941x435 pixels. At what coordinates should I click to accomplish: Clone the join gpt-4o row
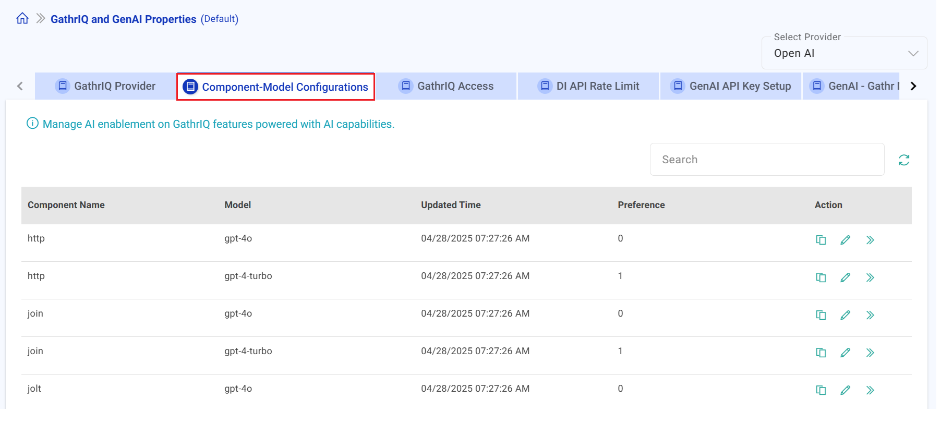tap(821, 315)
